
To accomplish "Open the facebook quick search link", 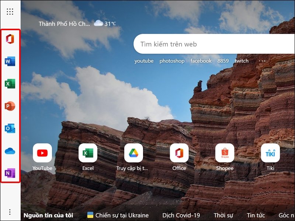I will pyautogui.click(x=201, y=61).
